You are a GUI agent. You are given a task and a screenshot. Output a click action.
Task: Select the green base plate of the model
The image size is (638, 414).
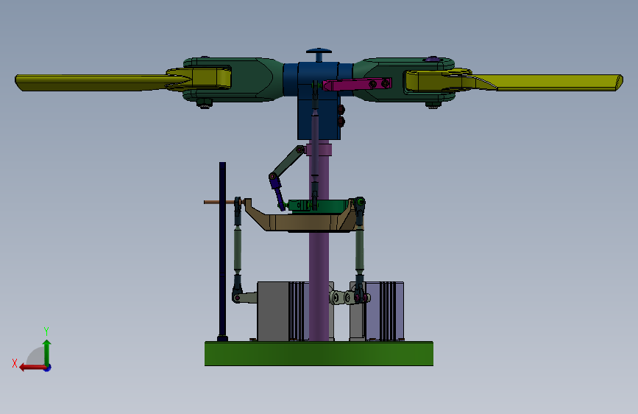pos(319,354)
